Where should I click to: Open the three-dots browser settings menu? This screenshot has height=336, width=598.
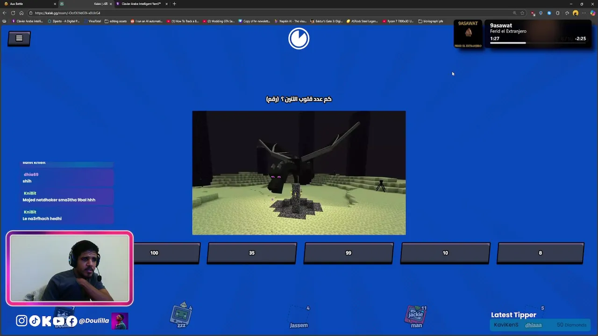pos(584,13)
